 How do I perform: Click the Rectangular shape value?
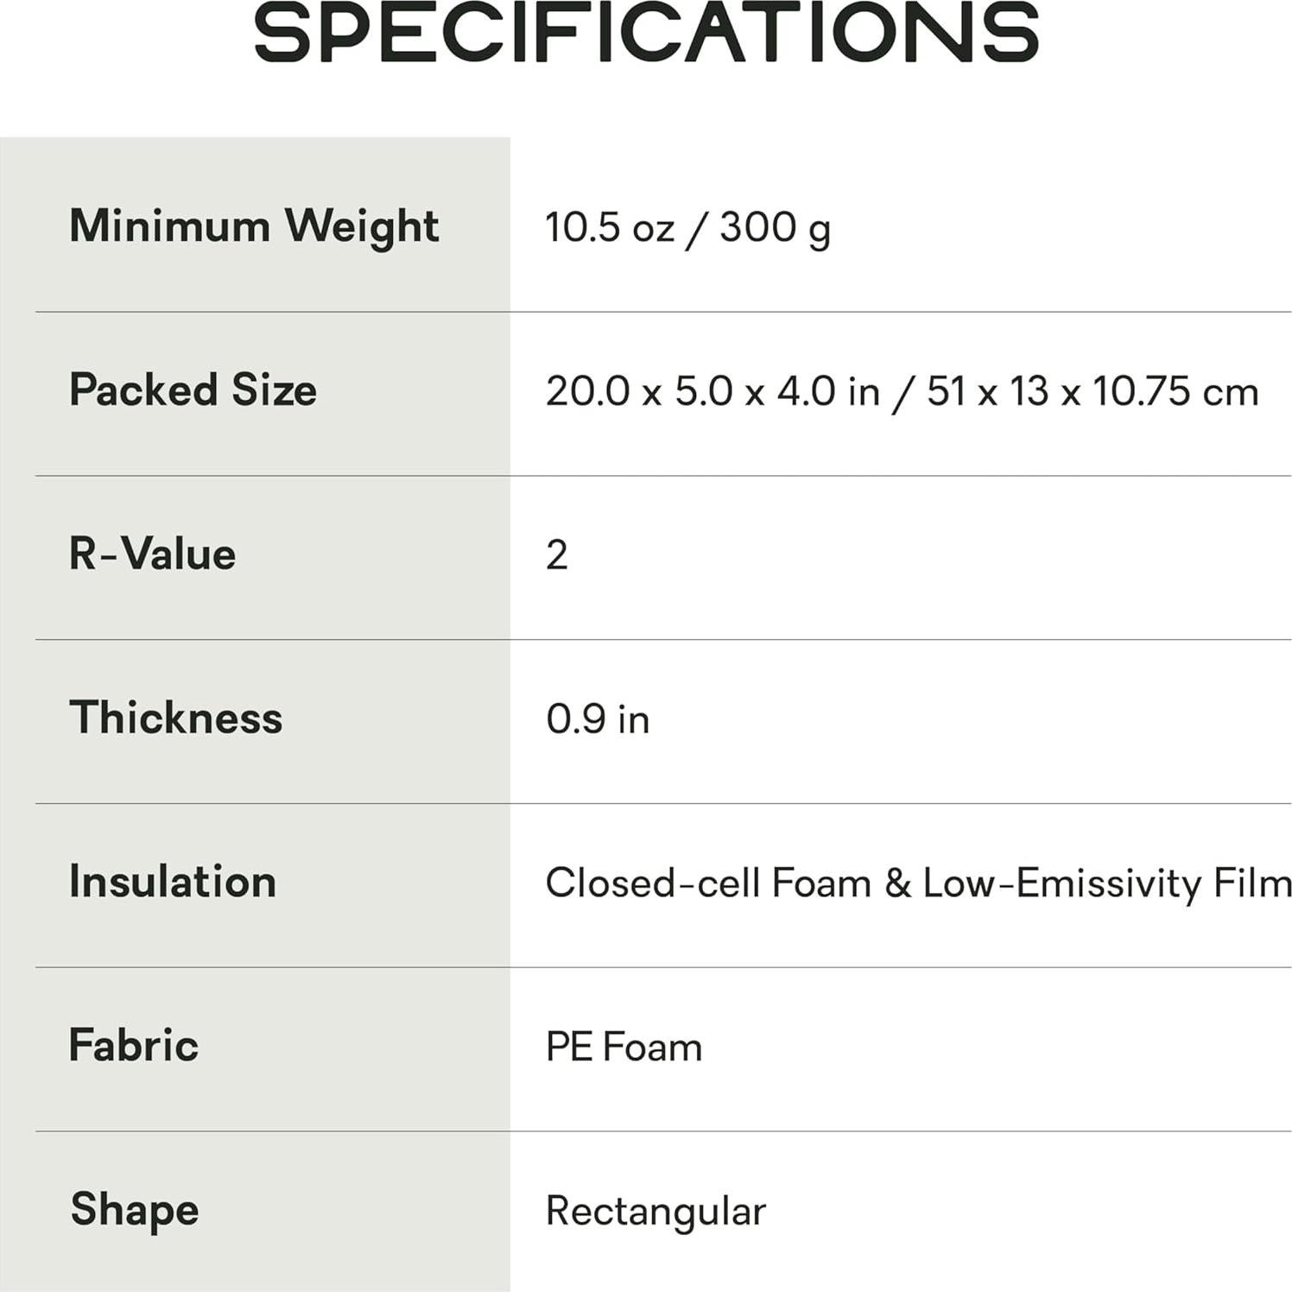click(655, 1212)
